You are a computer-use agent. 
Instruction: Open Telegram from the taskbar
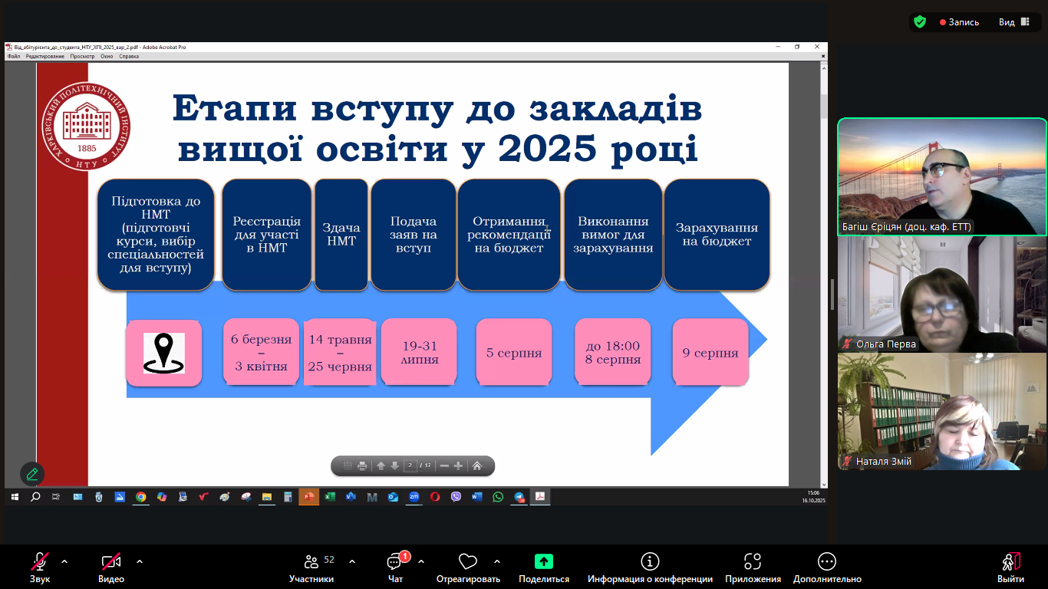[x=519, y=497]
